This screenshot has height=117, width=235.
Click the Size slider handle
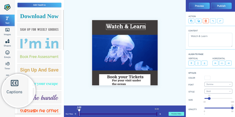pyautogui.click(x=209, y=99)
